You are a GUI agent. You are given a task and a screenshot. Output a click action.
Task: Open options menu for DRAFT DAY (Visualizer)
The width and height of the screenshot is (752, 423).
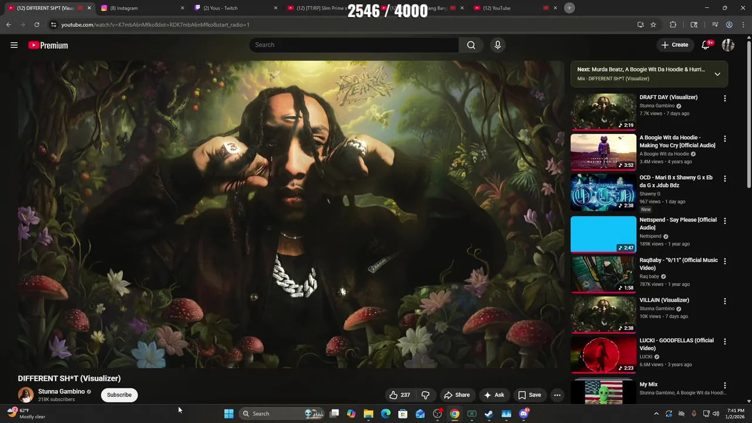[x=724, y=99]
